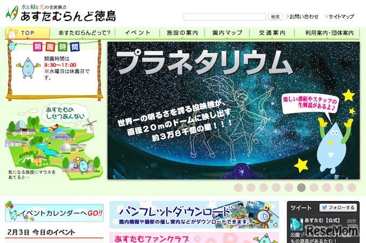This screenshot has height=243, width=366.
Task: Follow the お問い合わせ link
Action: (x=302, y=17)
